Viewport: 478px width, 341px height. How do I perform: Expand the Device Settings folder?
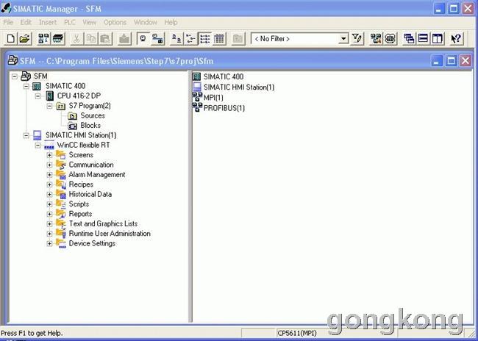click(49, 243)
